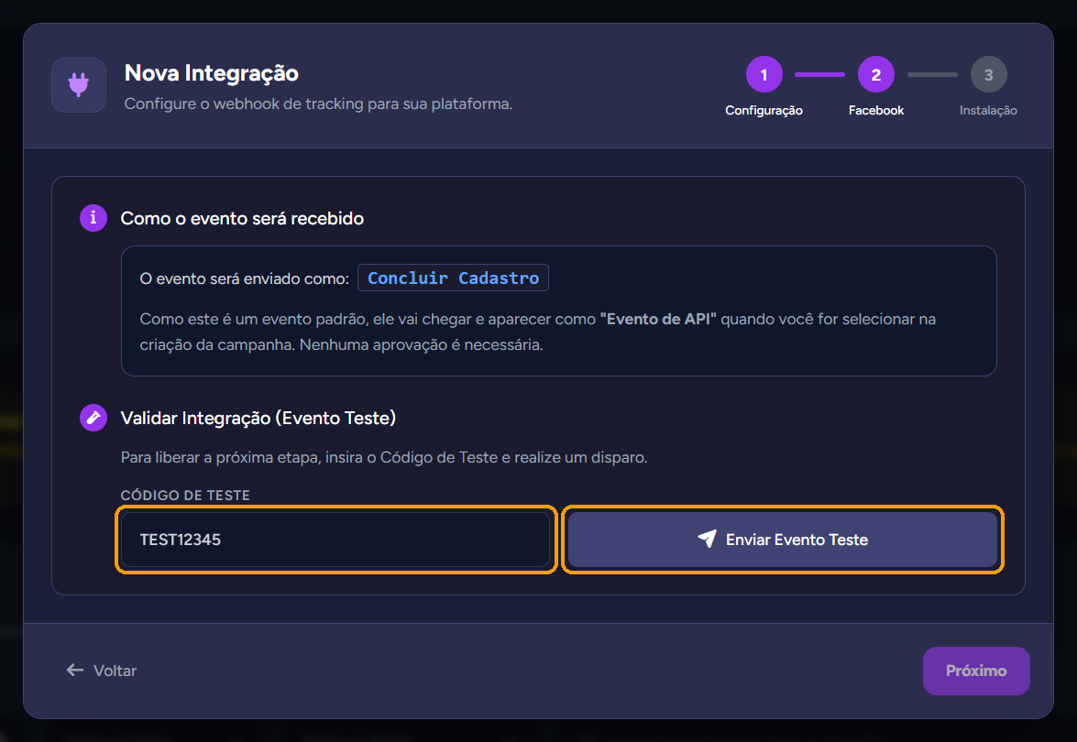Click the Validar Integração (Evento Teste) heading

click(258, 418)
